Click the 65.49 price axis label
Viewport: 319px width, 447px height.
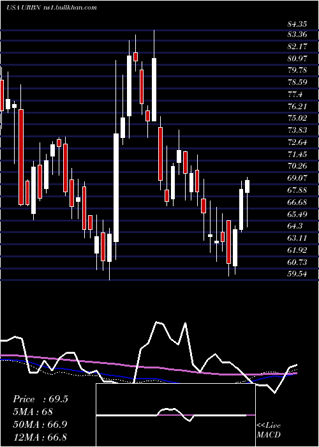(x=297, y=214)
